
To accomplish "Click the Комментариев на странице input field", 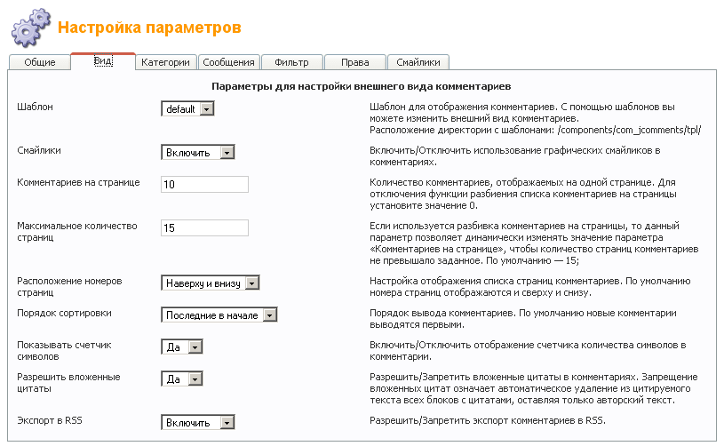I will [x=204, y=184].
